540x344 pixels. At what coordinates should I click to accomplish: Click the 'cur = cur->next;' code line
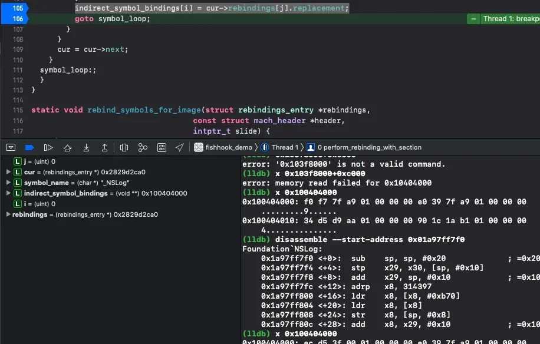point(93,49)
